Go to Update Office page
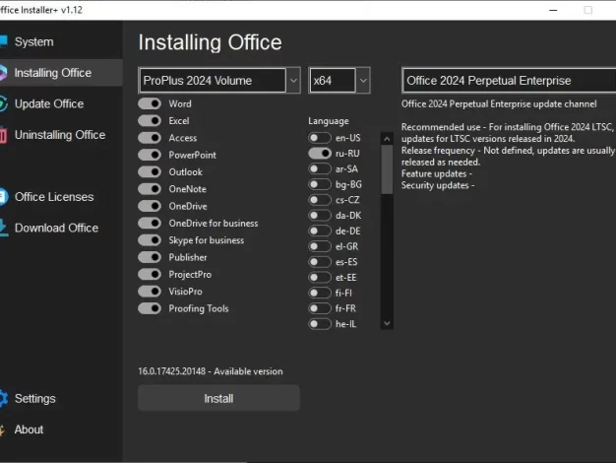 click(x=49, y=103)
